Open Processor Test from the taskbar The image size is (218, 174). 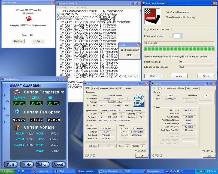42,172
